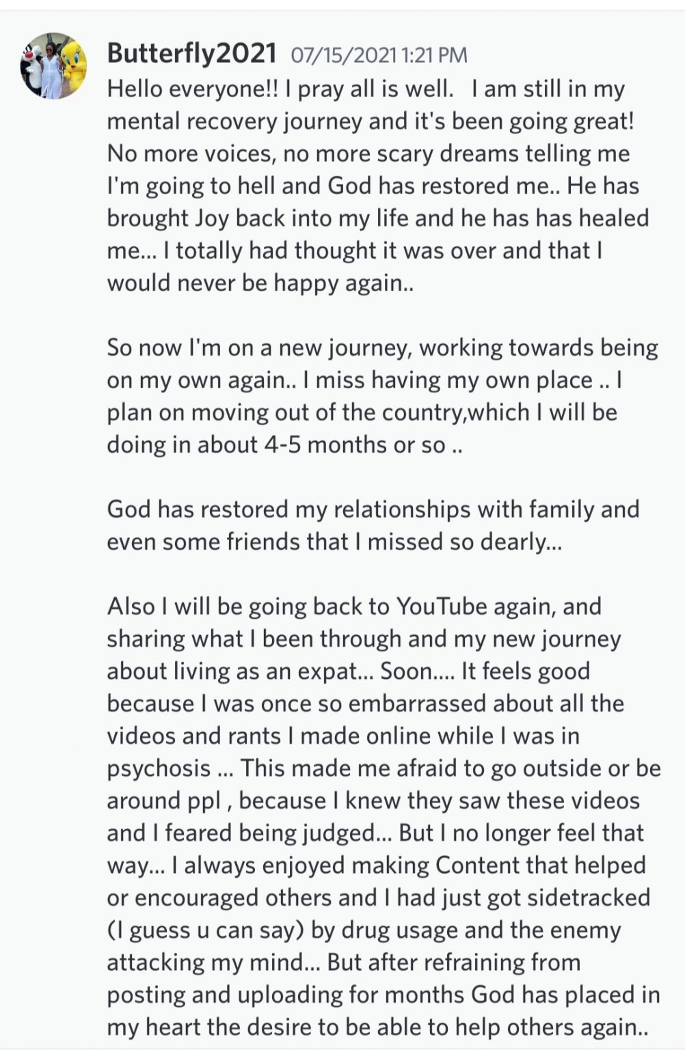Click the word "psychosis" in the message
This screenshot has width=685, height=1050.
(x=159, y=768)
